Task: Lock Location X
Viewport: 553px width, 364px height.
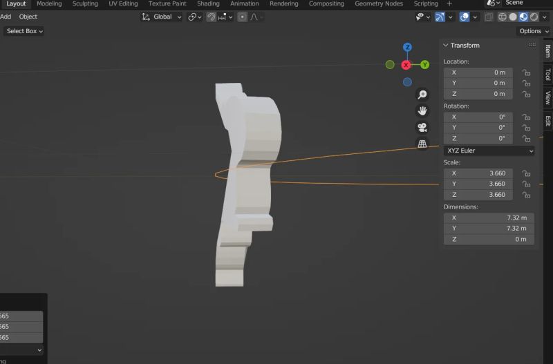Action: [526, 73]
